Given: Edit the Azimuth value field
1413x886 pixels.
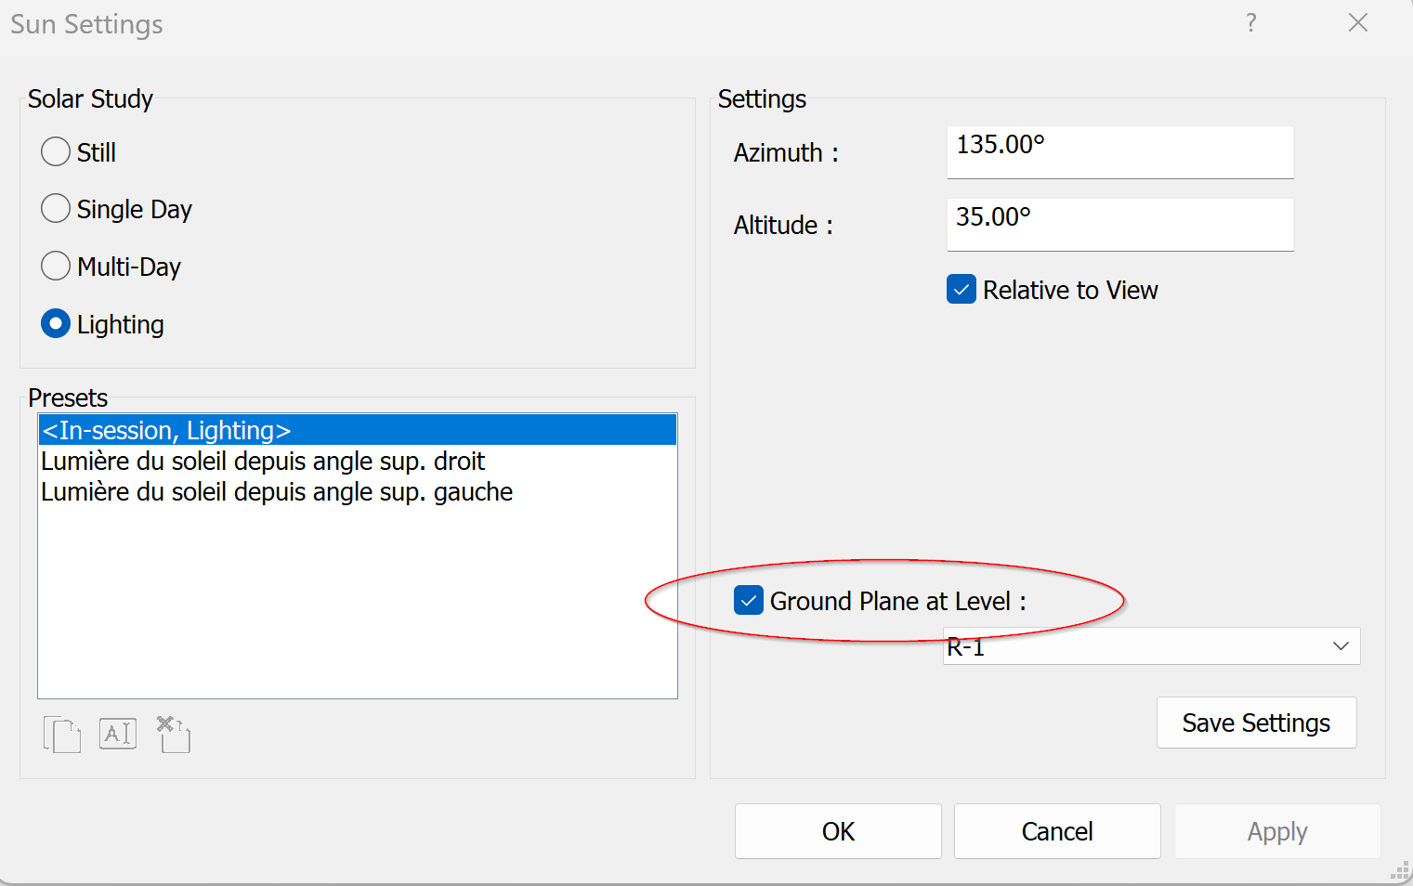Looking at the screenshot, I should coord(1119,151).
